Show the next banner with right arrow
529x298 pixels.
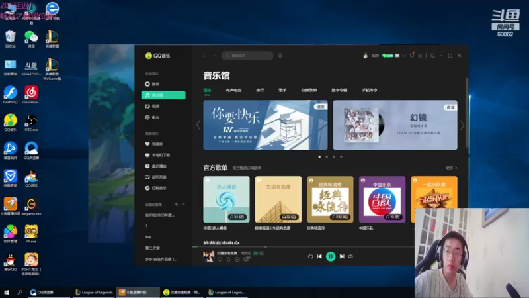pyautogui.click(x=462, y=125)
